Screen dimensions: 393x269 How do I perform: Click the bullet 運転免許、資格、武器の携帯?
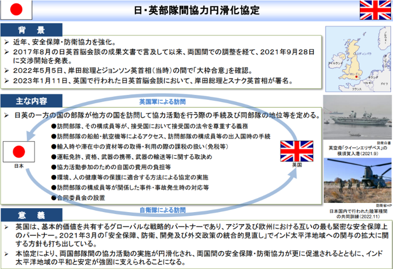(x=132, y=157)
